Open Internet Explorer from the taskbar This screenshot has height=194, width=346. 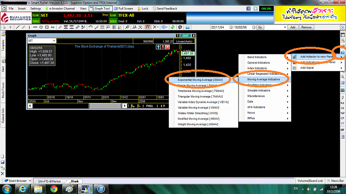coord(22,189)
